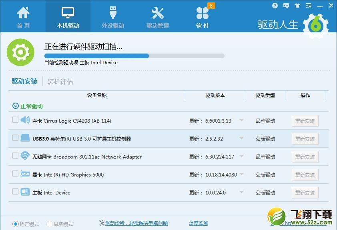The width and height of the screenshot is (337, 230).
Task: Click 重新安装 for the USB3.0 row
Action: 305,139
